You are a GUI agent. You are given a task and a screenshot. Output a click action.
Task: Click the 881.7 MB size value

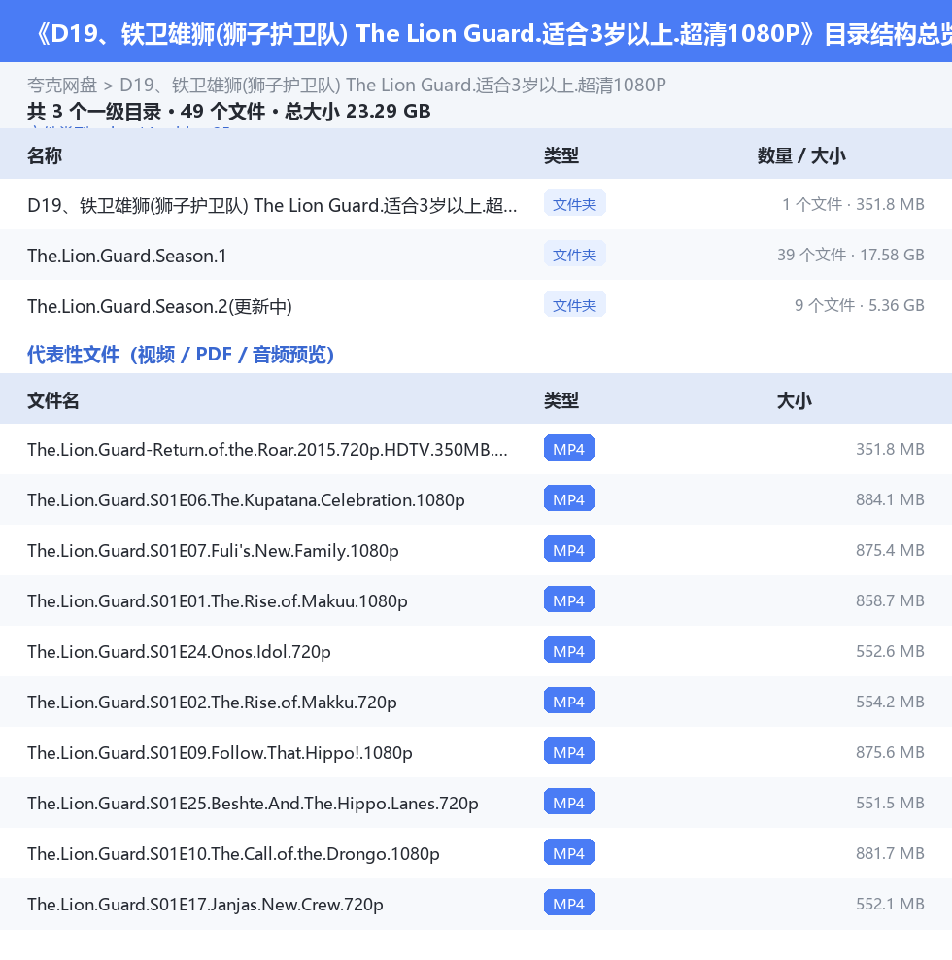890,853
